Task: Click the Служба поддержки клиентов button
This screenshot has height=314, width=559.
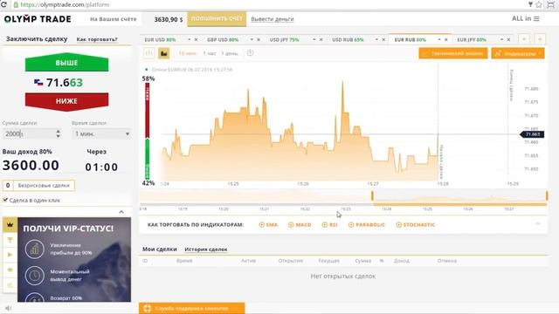Action: click(192, 308)
